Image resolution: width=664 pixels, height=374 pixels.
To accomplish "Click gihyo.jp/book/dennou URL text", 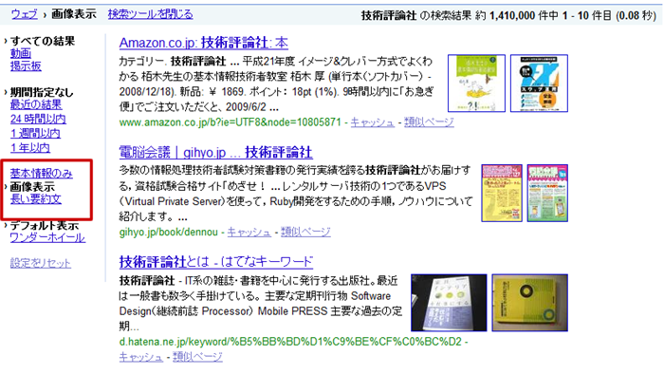I will [x=169, y=233].
